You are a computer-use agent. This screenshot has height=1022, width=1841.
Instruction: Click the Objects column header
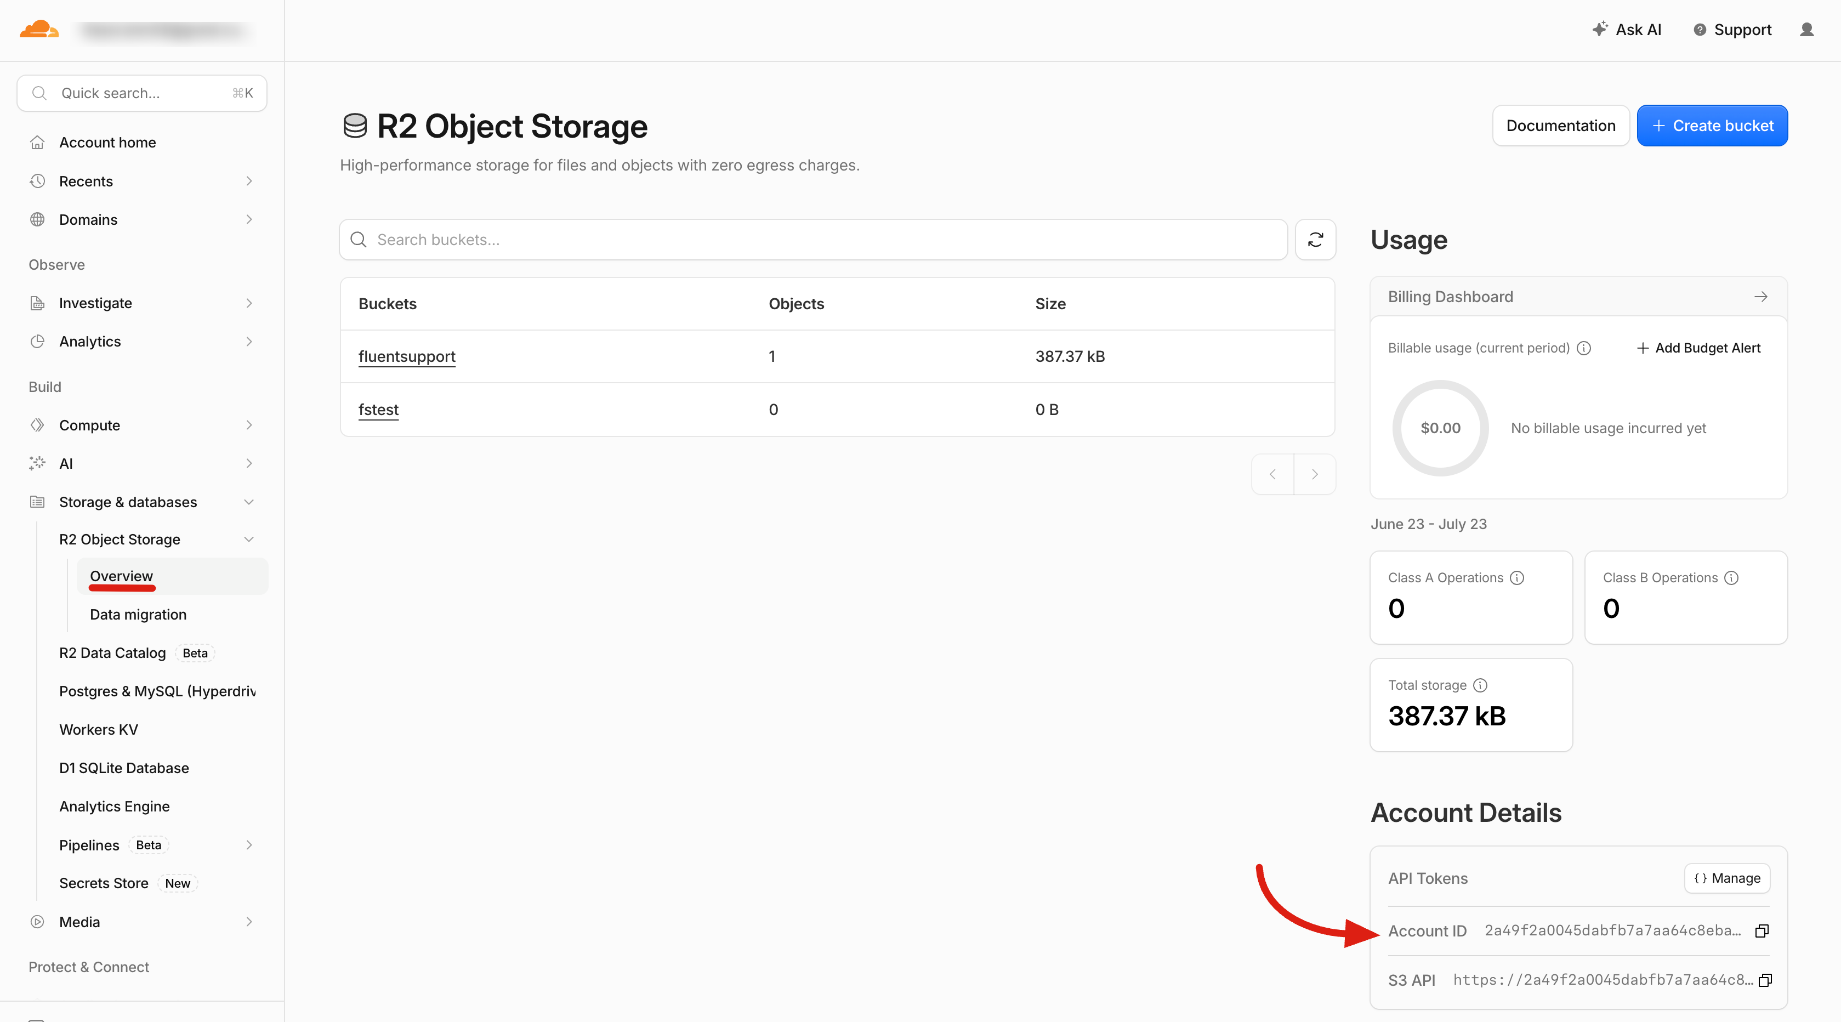point(796,304)
